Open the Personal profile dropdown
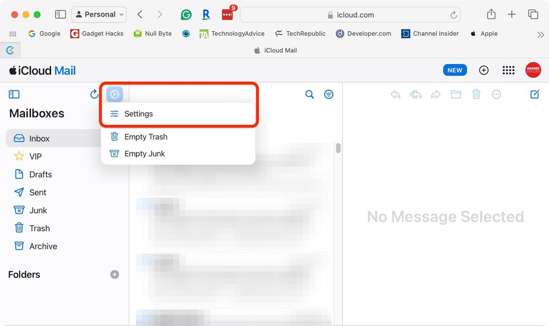 99,14
